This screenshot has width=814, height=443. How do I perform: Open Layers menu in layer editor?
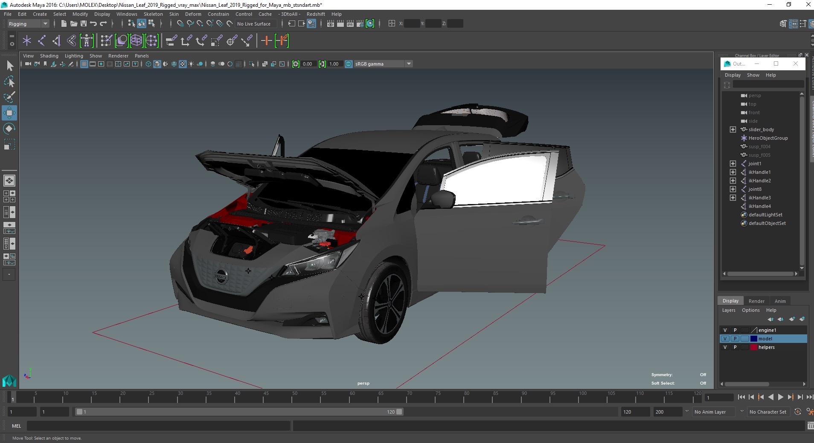coord(729,310)
